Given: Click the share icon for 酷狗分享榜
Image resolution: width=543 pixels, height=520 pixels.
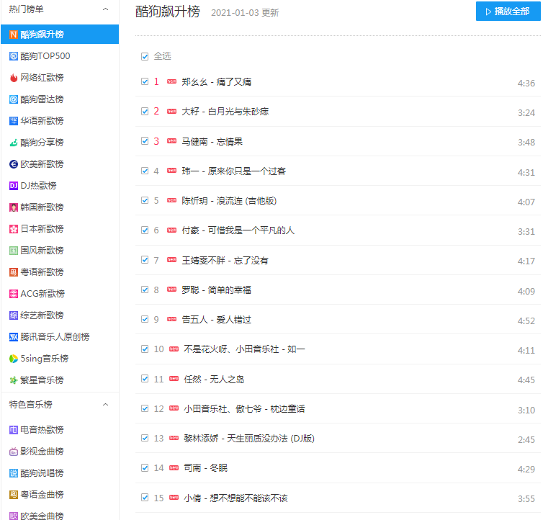Looking at the screenshot, I should tap(13, 143).
